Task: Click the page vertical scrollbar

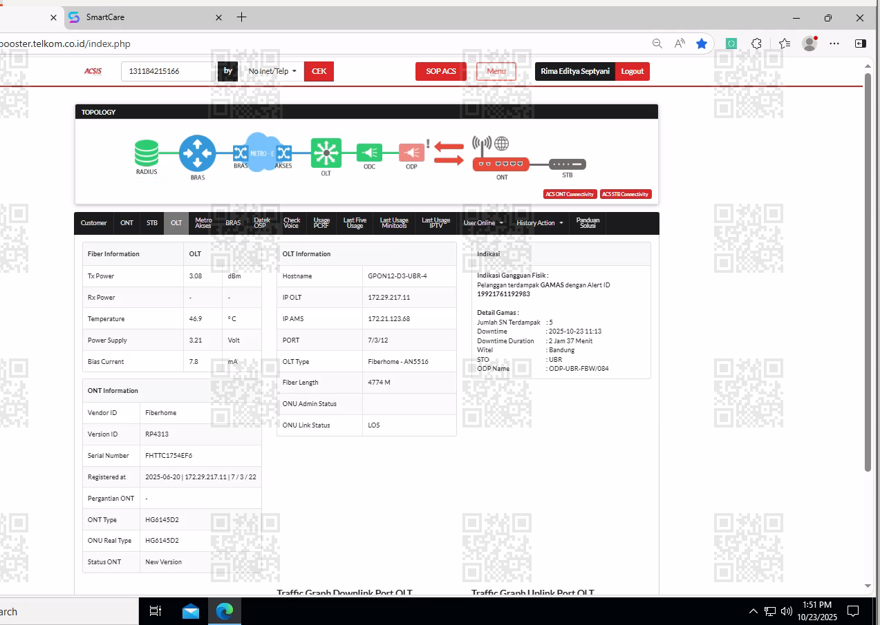Action: click(x=868, y=272)
